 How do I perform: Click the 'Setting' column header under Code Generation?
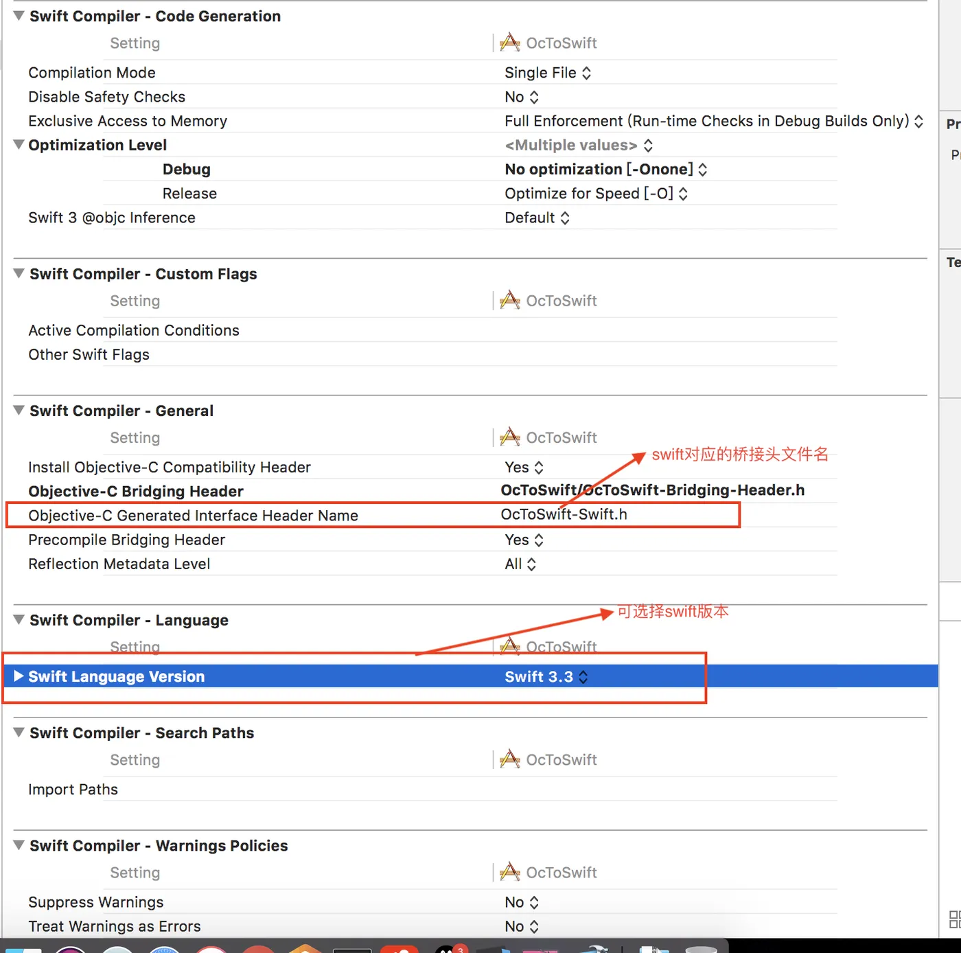click(135, 43)
